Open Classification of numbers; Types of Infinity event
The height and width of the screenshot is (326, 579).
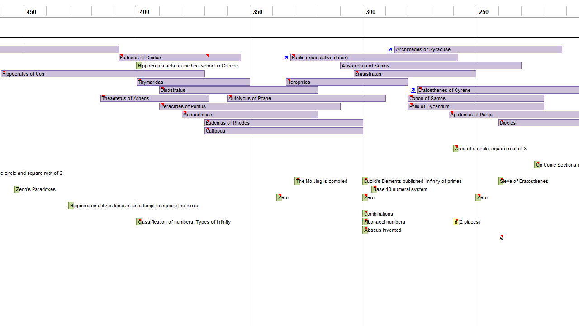point(185,222)
